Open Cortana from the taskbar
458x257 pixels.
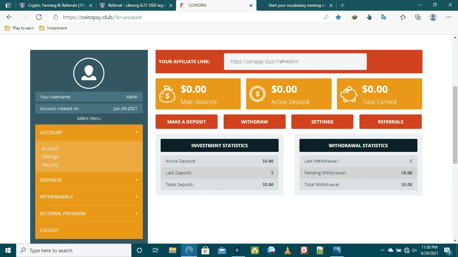(x=139, y=250)
